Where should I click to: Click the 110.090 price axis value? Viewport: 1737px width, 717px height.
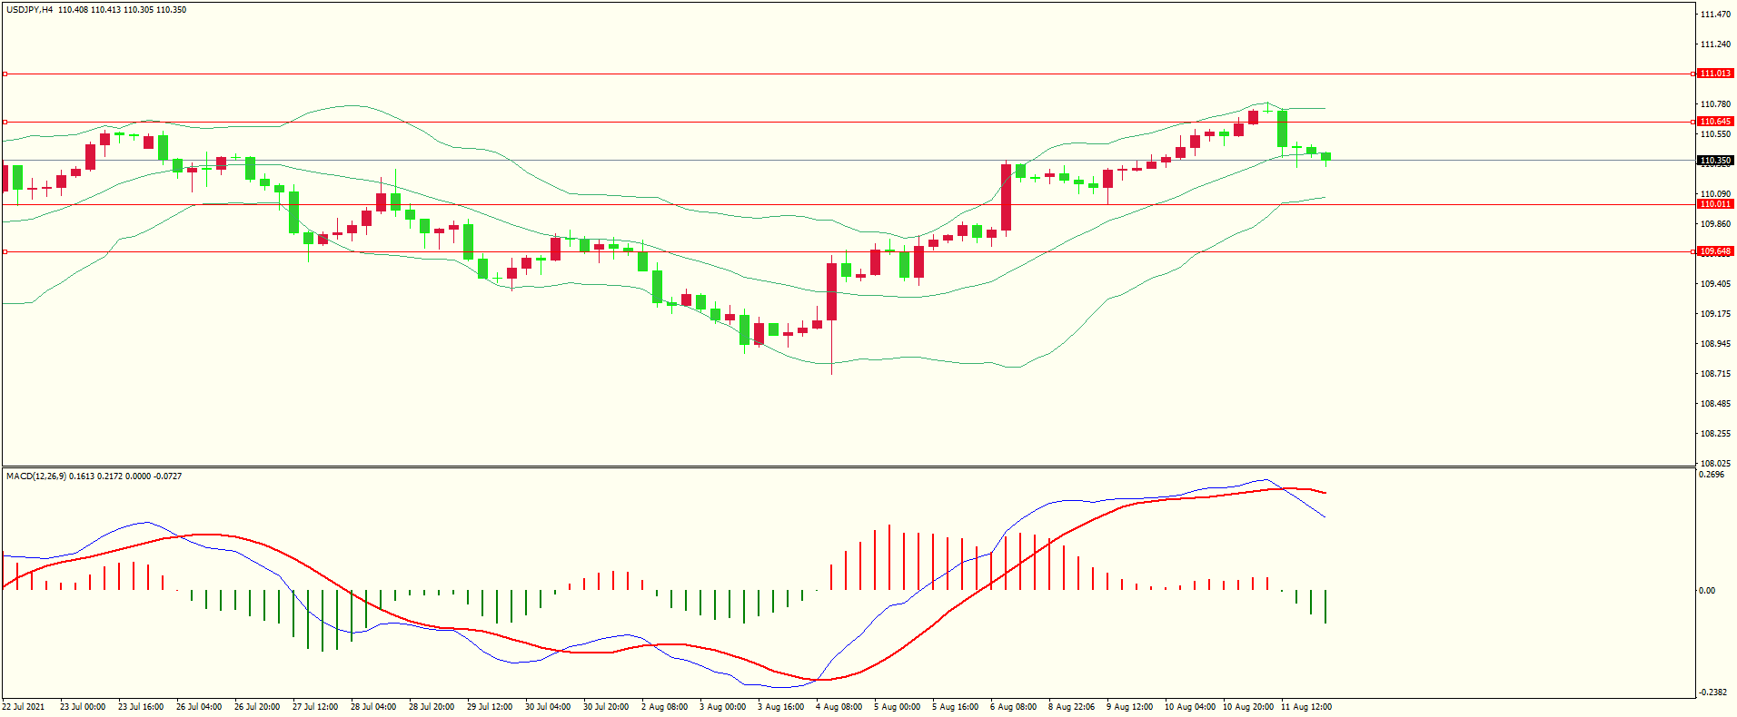click(x=1715, y=194)
